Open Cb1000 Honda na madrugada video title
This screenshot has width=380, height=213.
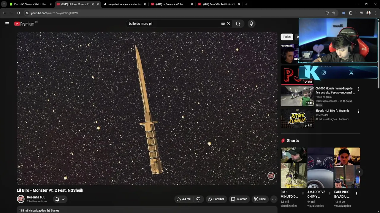point(335,91)
